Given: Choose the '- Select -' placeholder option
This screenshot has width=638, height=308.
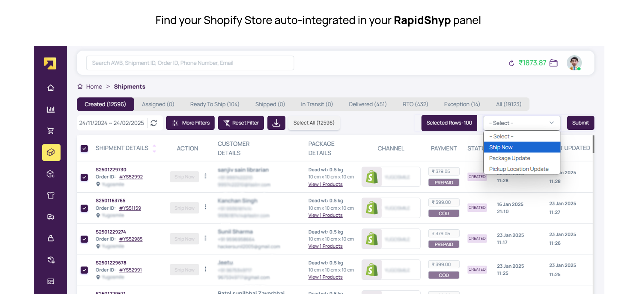Looking at the screenshot, I should coord(522,136).
